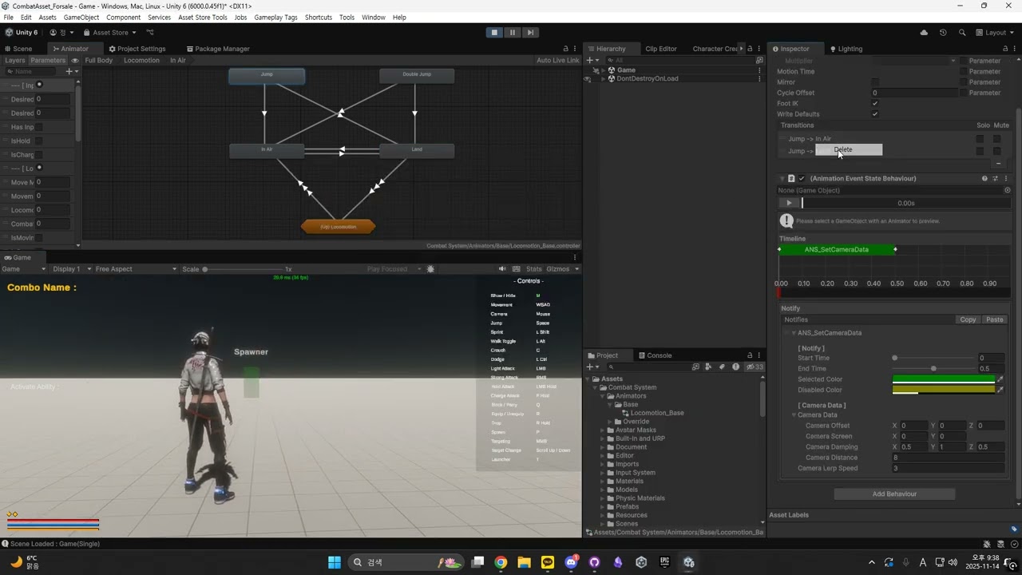Select the Land state node
The width and height of the screenshot is (1022, 575).
click(x=417, y=150)
